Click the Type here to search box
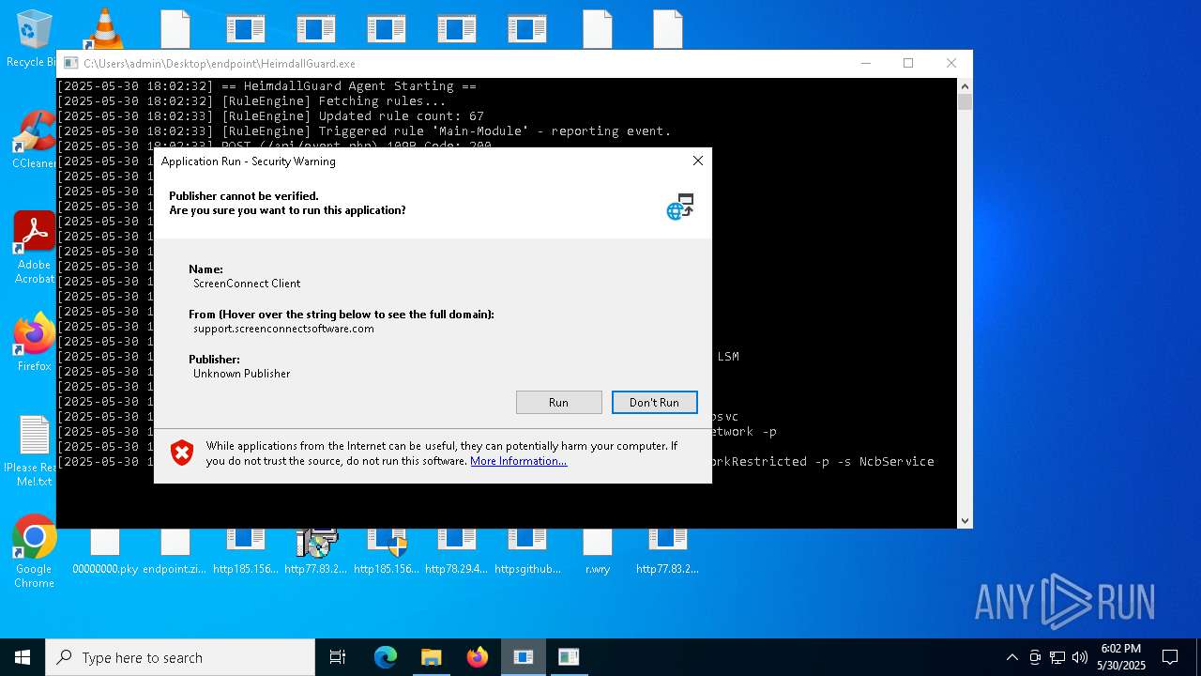 [x=180, y=657]
